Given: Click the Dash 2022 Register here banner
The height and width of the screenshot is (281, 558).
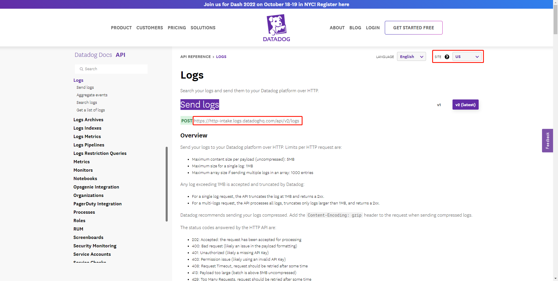Looking at the screenshot, I should tap(276, 4).
